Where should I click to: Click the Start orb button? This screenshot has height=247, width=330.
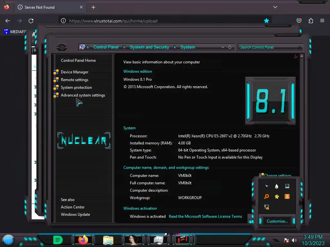point(8,240)
